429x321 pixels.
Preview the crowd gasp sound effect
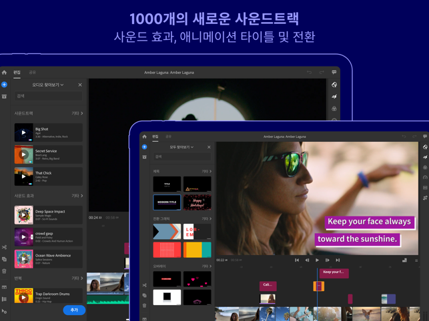24,237
